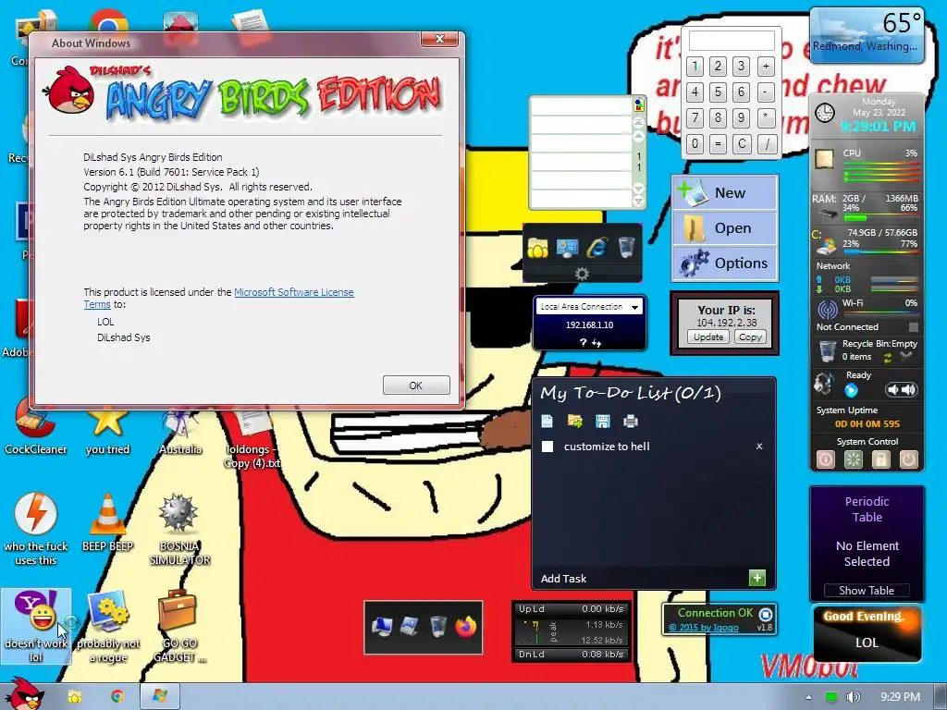Viewport: 947px width, 710px height.
Task: Select GO GO GADGET briefcase icon
Action: 179,627
